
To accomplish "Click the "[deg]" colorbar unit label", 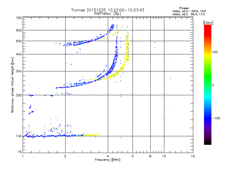I will 208,23.
